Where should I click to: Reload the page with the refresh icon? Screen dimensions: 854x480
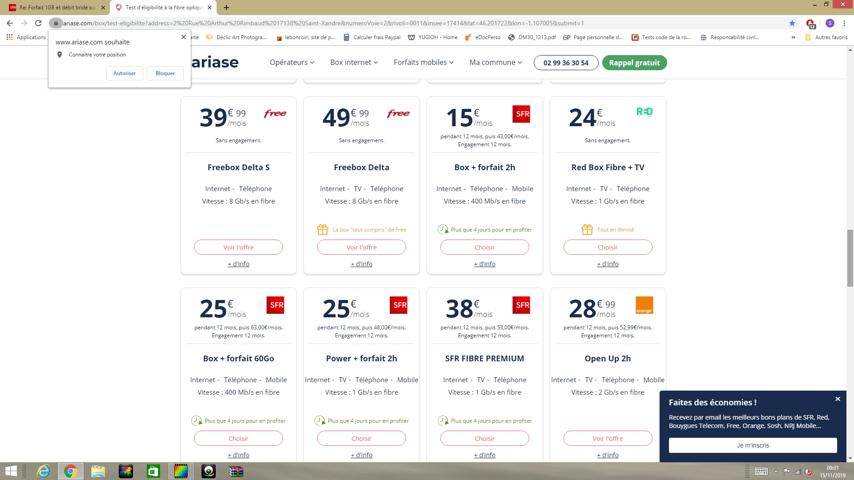38,23
